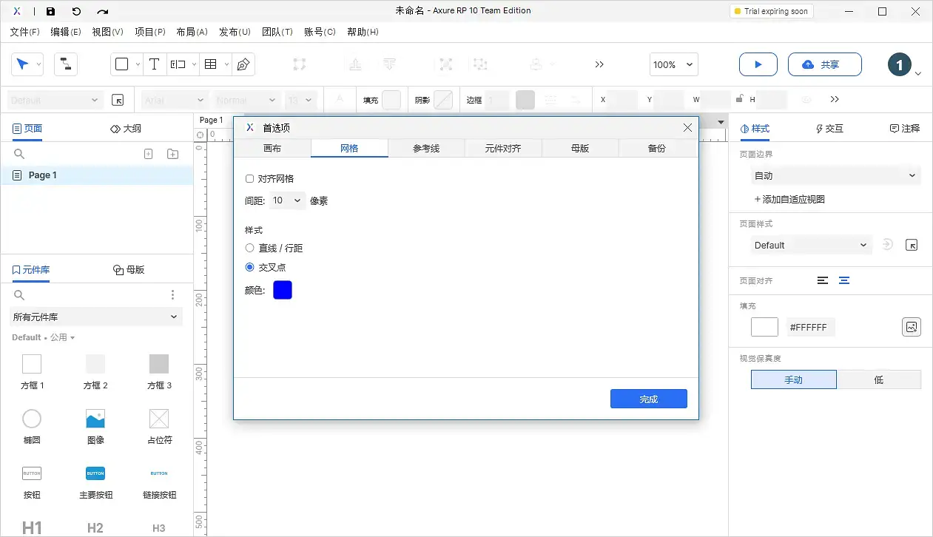Screen dimensions: 933x537
Task: Switch to the 参考线 tab in preferences
Action: pyautogui.click(x=426, y=148)
